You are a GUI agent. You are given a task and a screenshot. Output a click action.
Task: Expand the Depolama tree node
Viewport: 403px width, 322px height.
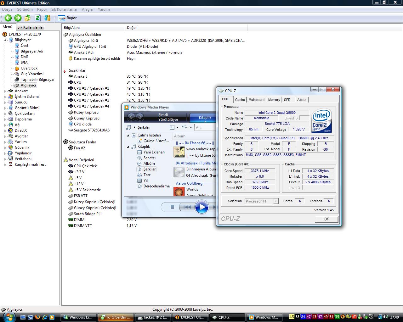point(5,119)
